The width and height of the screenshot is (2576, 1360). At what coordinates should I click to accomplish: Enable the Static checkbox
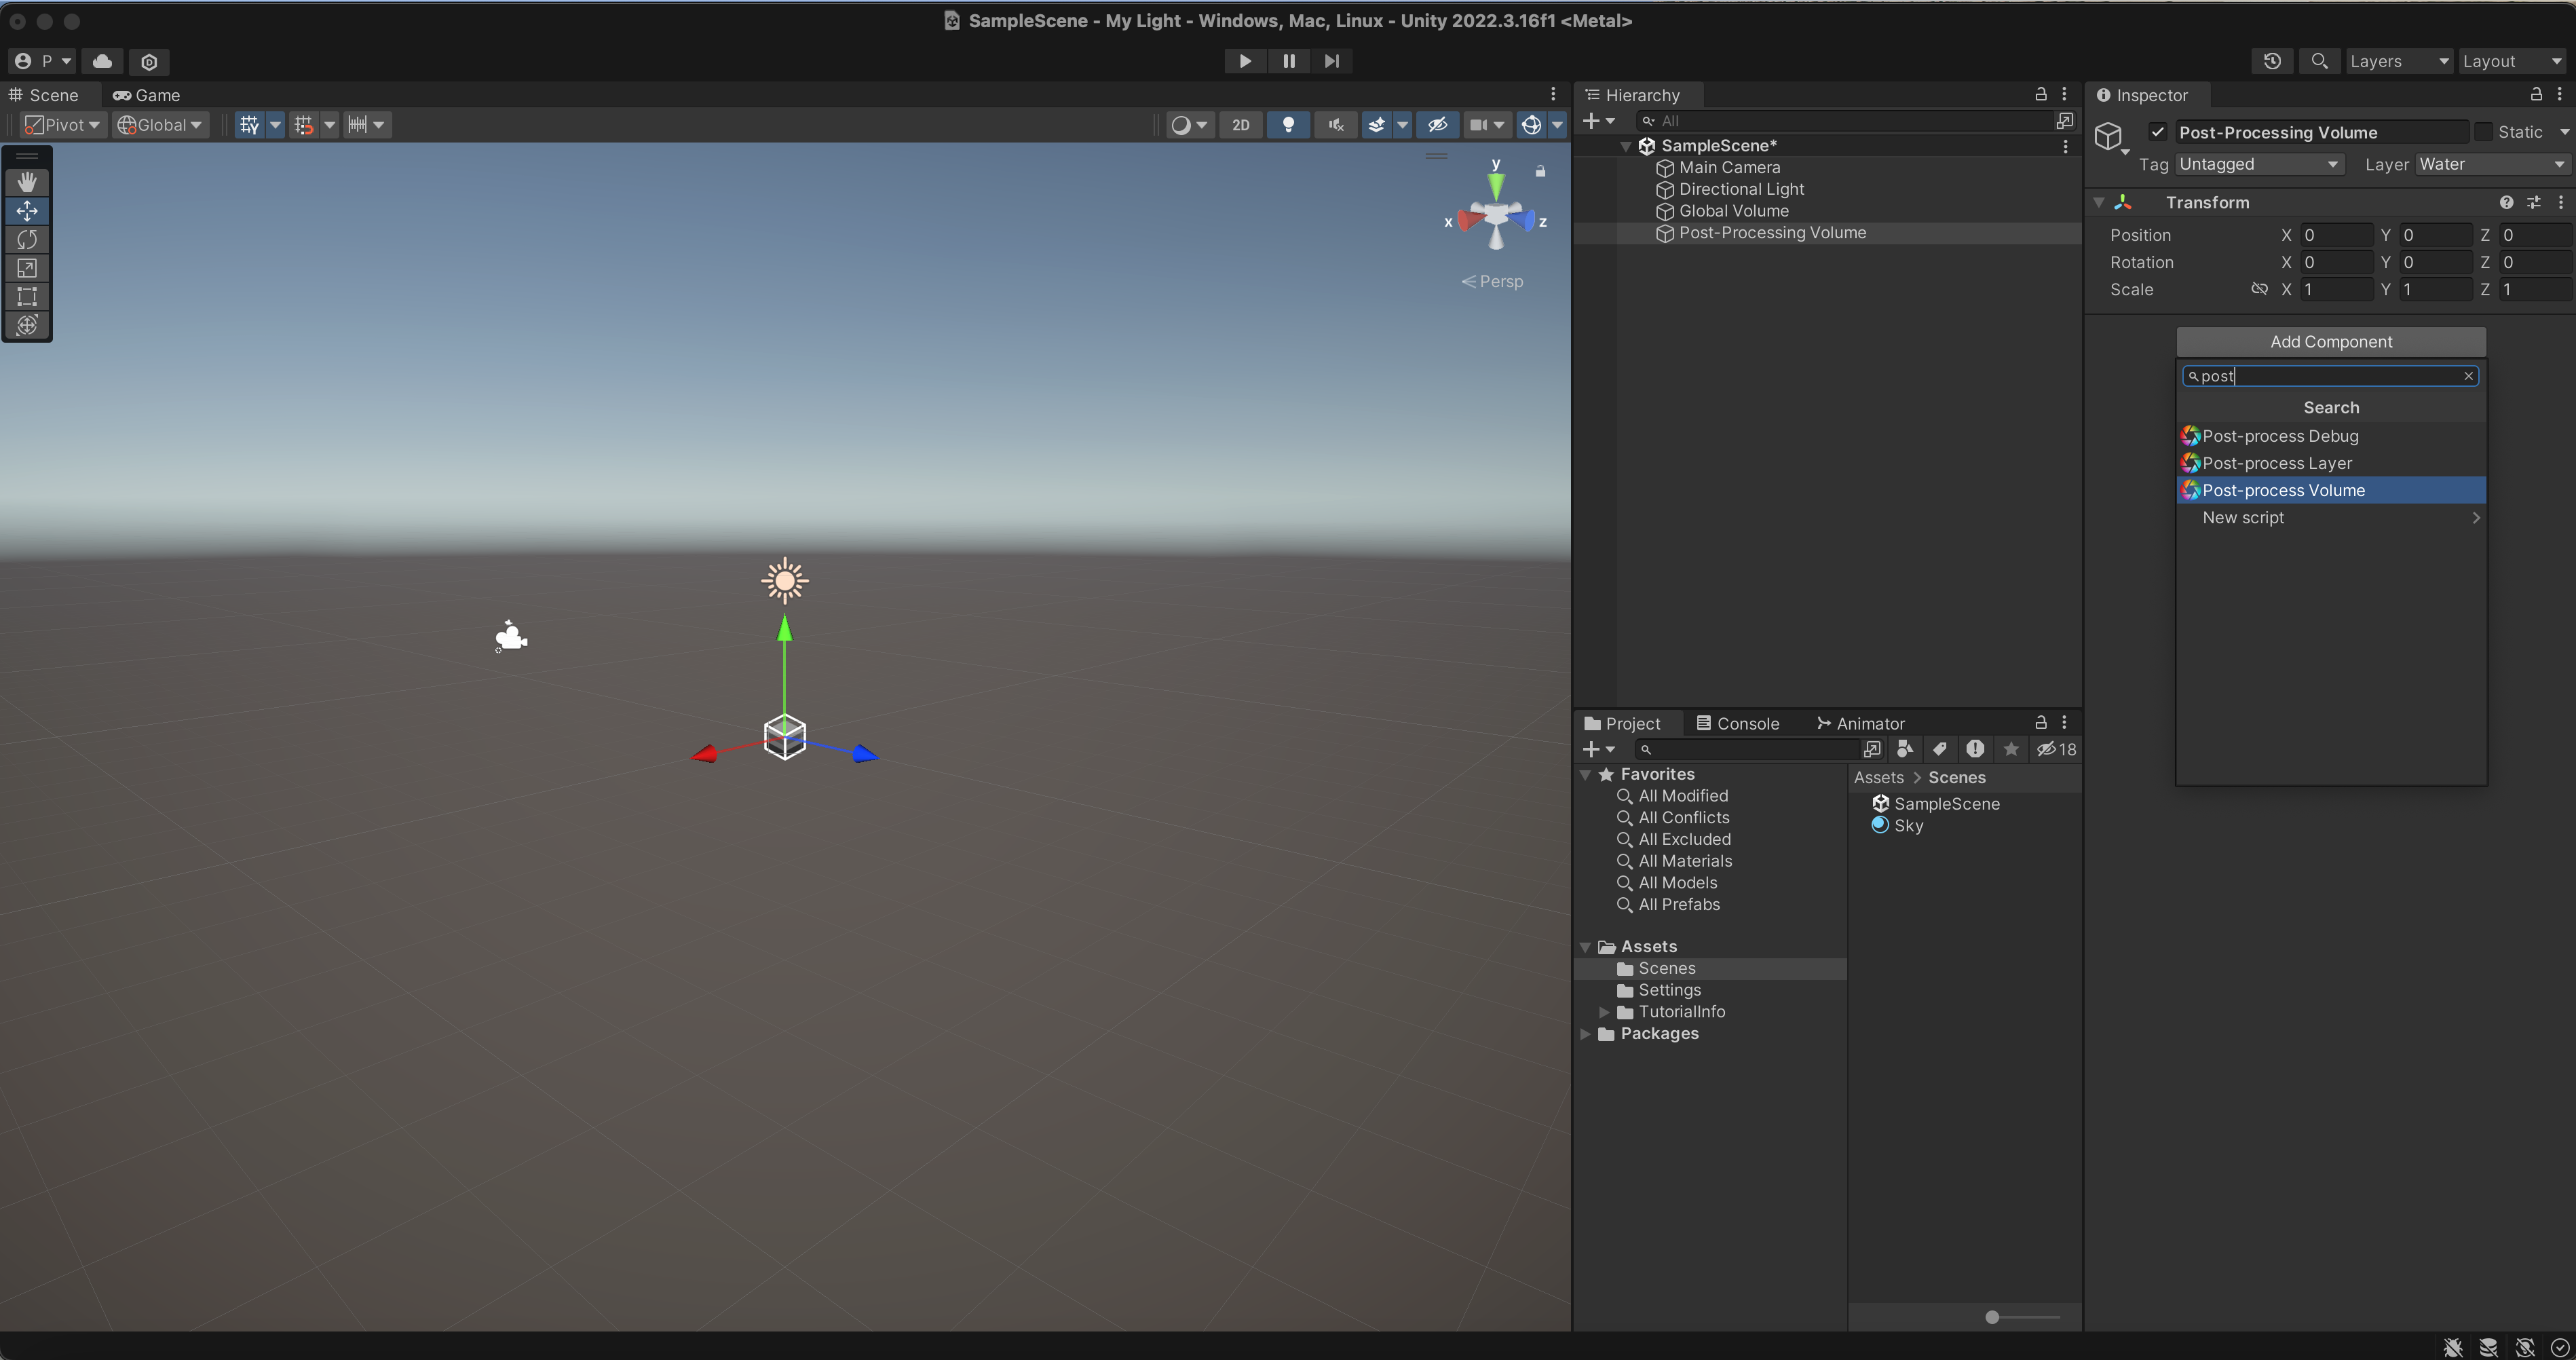[x=2483, y=132]
